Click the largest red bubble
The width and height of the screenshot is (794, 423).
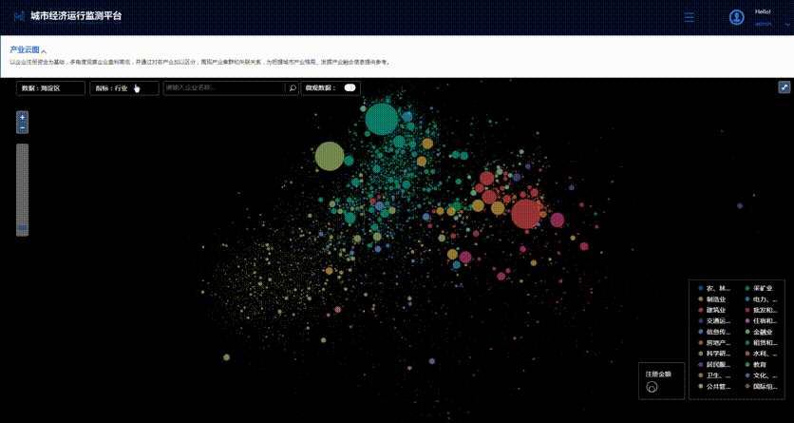click(x=525, y=214)
